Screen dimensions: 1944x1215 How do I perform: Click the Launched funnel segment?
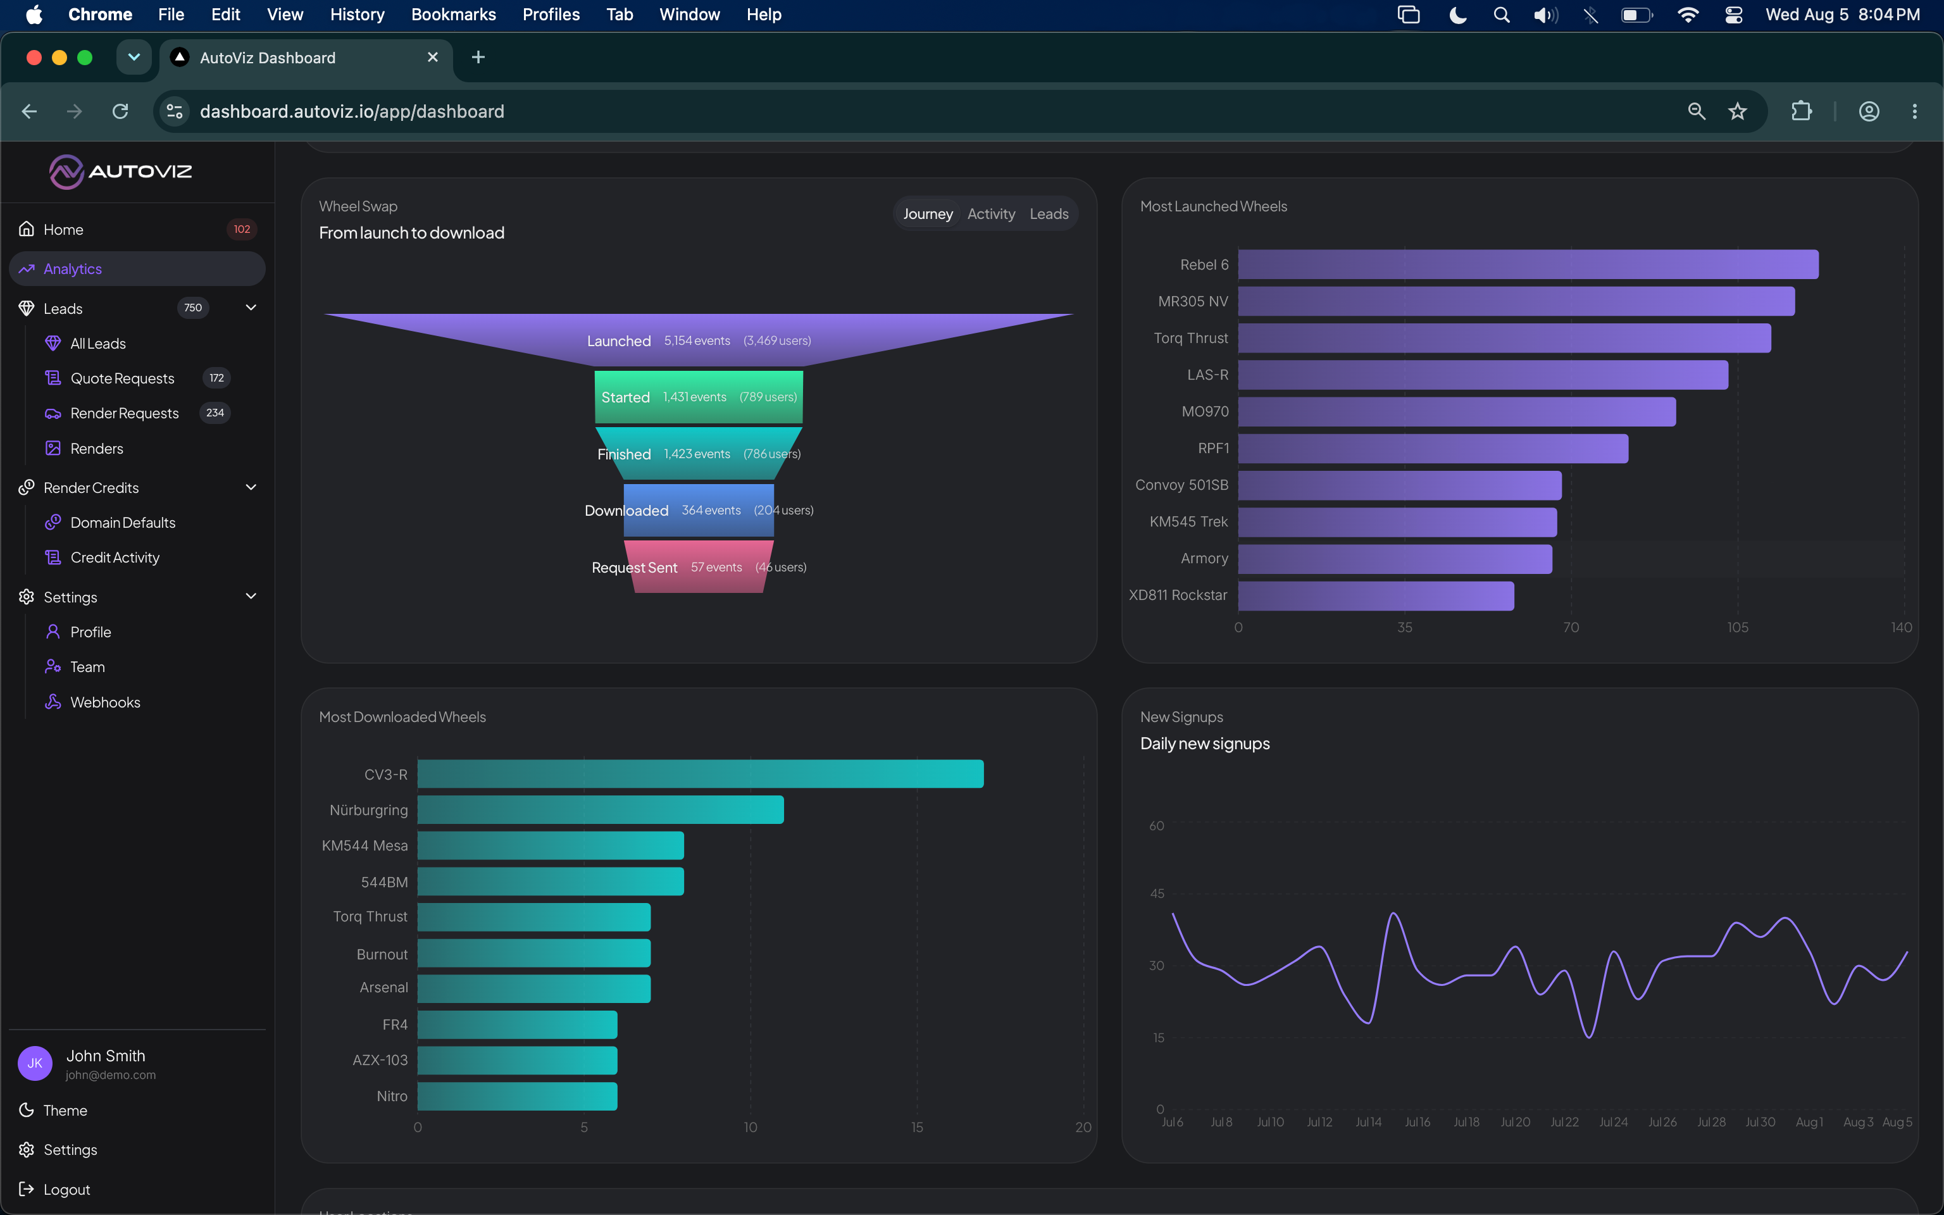(699, 340)
